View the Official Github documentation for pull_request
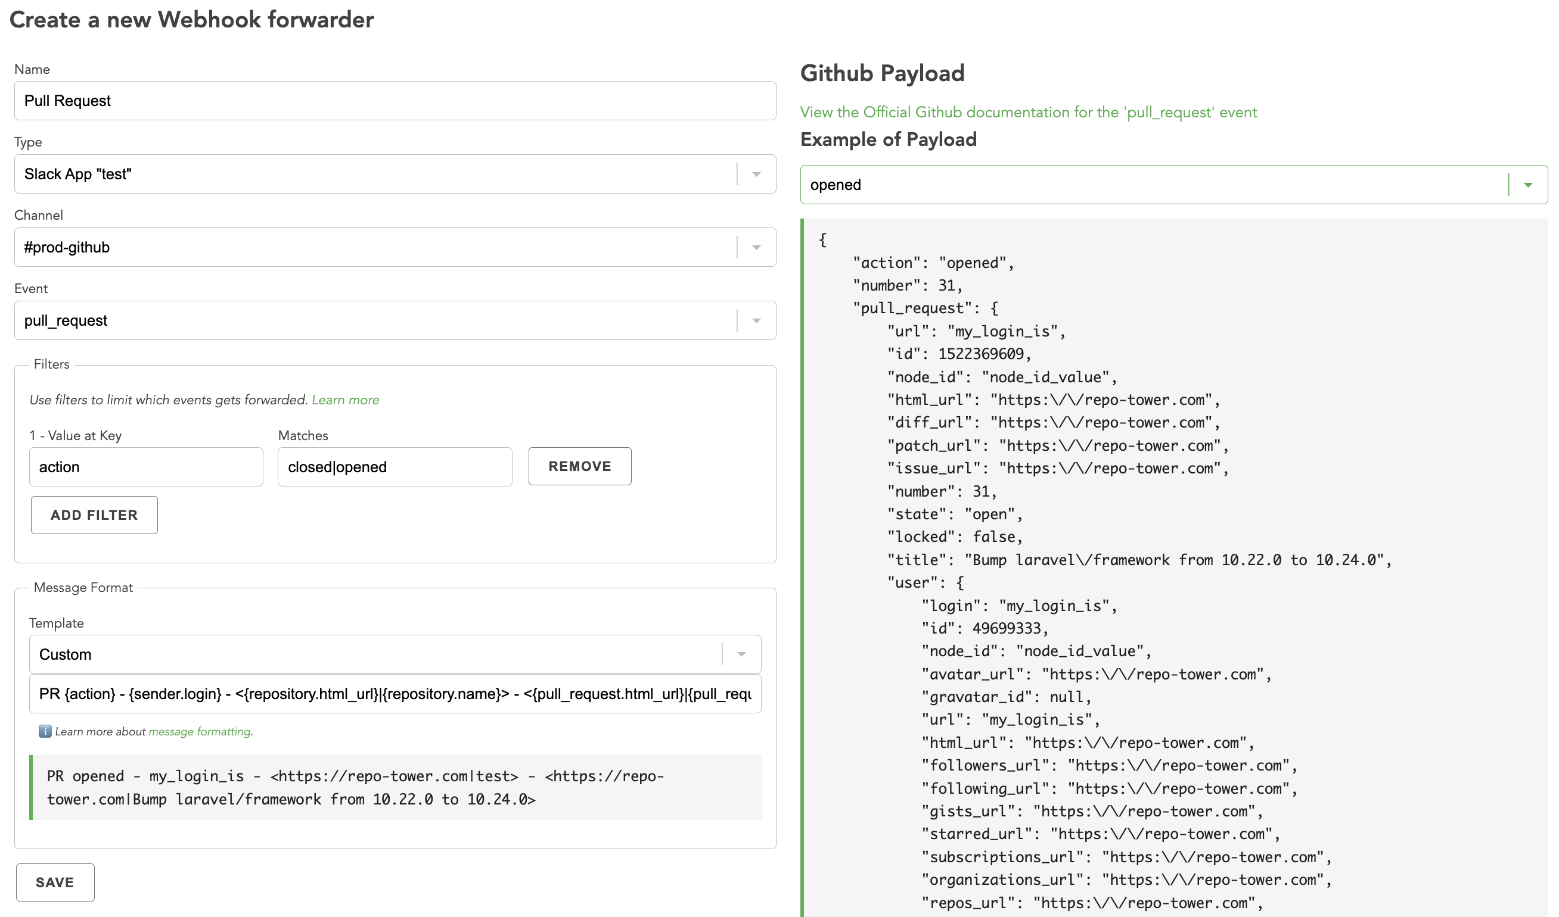Screen dimensions: 1559x917 (x=1029, y=112)
